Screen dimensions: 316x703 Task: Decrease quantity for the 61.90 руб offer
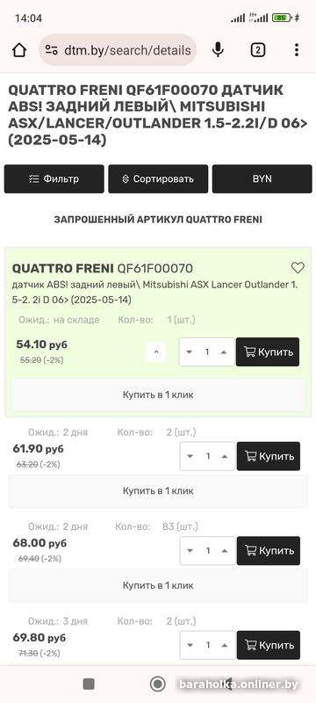point(190,456)
